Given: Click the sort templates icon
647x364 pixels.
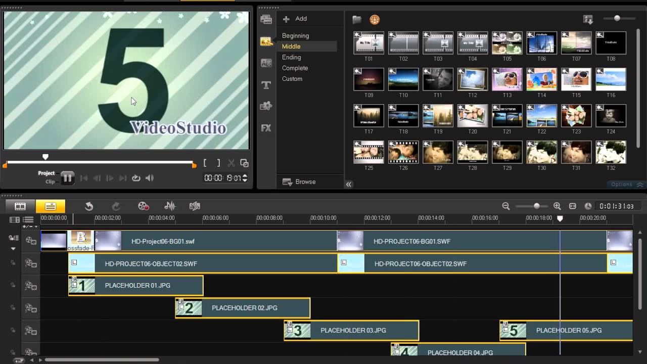Looking at the screenshot, I should (x=588, y=20).
